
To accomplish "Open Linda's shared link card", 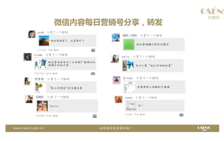I will 65,64.
